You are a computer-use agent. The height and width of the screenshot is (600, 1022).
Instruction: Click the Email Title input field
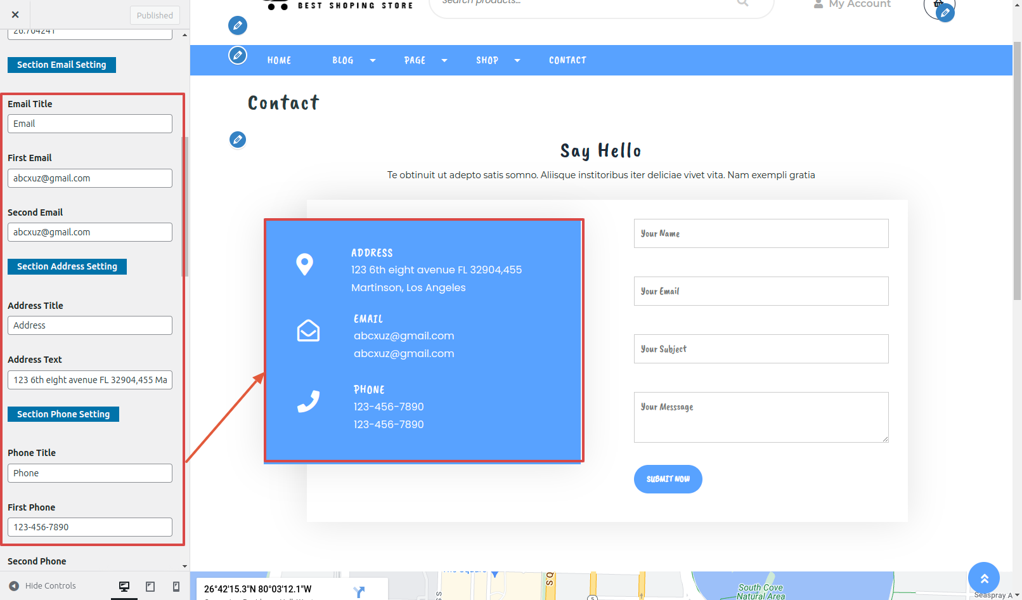(x=90, y=124)
